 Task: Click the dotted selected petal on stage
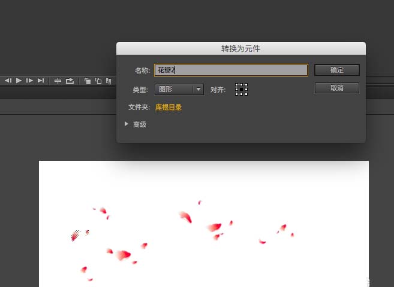click(x=76, y=236)
